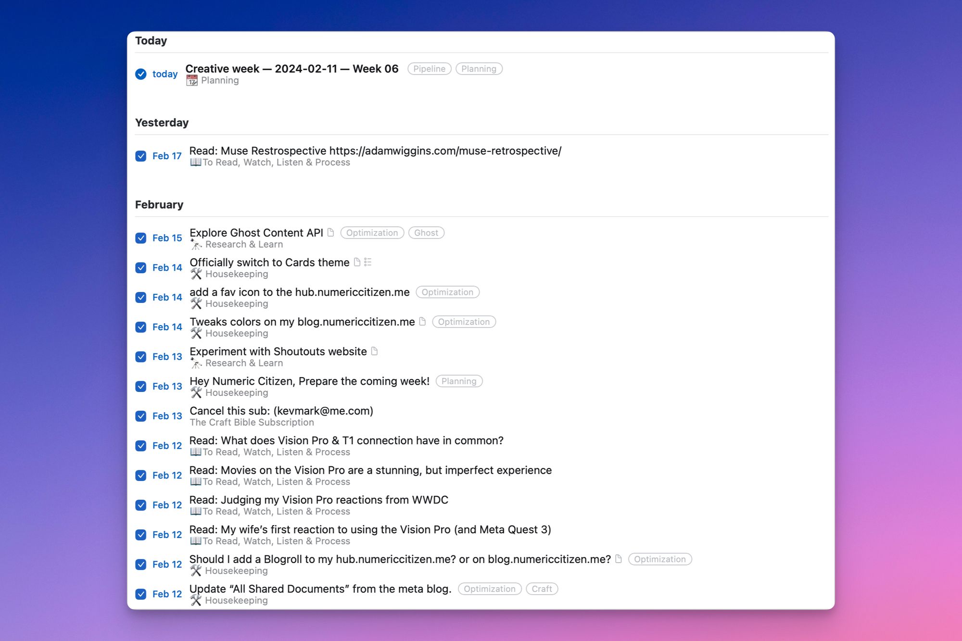Viewport: 962px width, 641px height.
Task: Click the tools icon under add a fav icon task
Action: (196, 304)
